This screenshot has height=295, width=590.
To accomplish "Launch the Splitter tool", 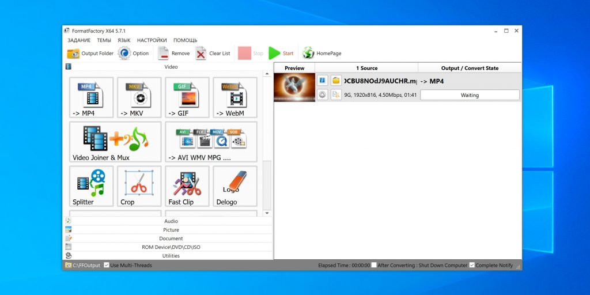I will [91, 186].
